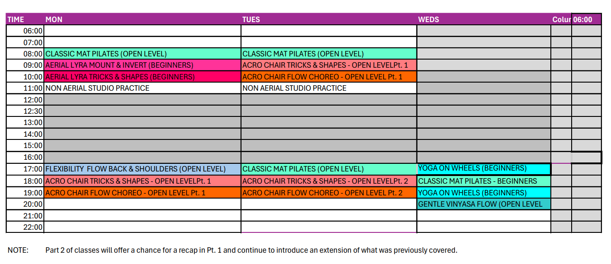Select the empty Monday 06:00 cell
The height and width of the screenshot is (264, 611).
(142, 31)
